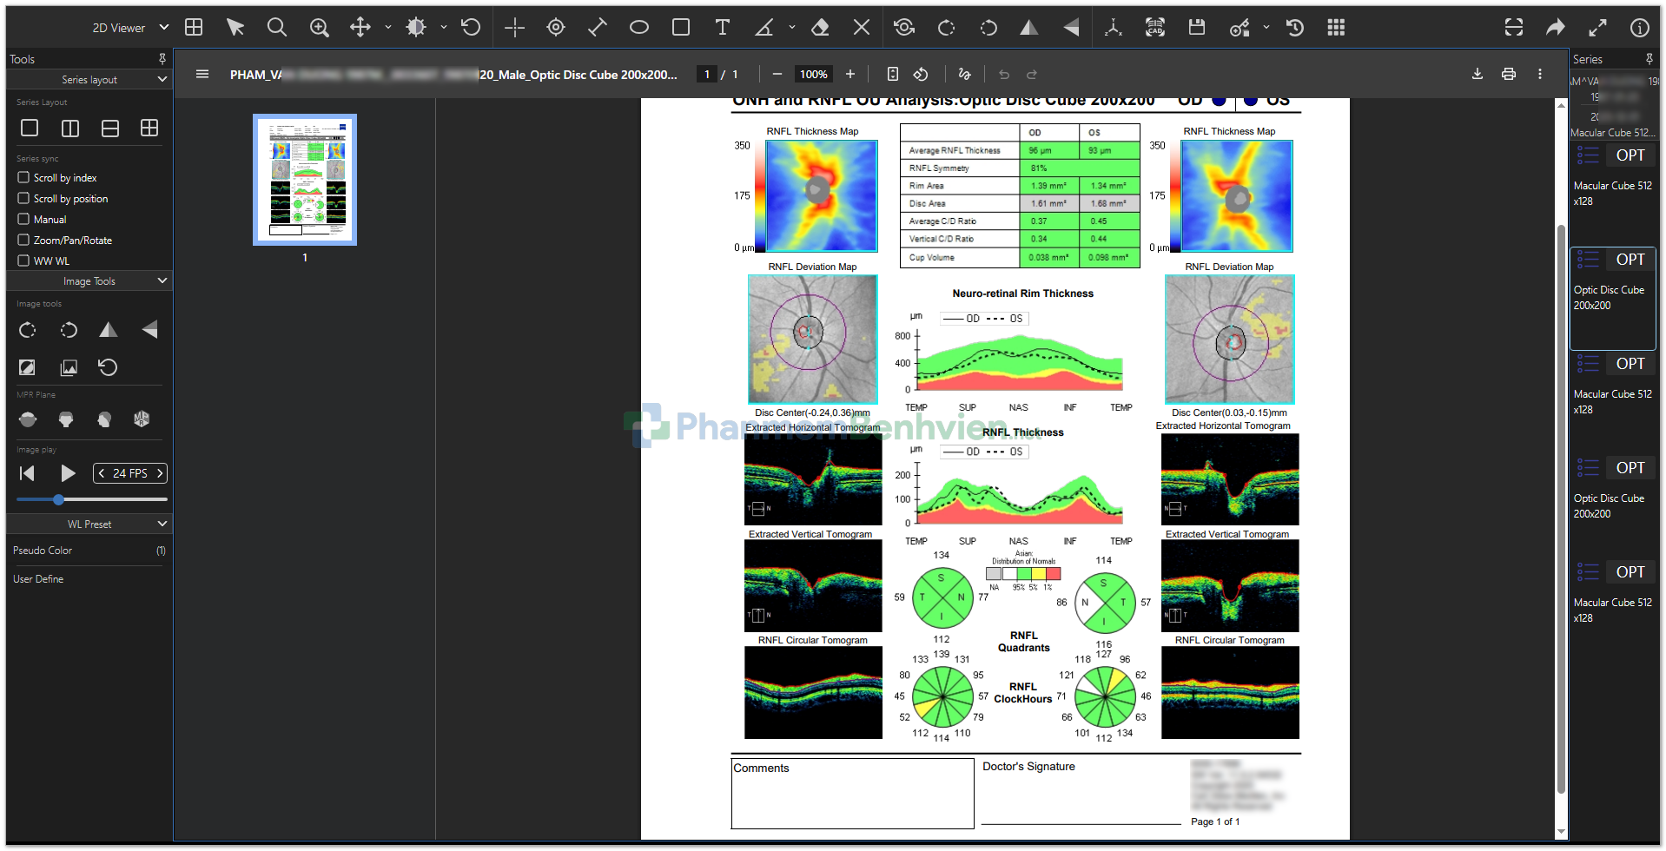Image resolution: width=1666 pixels, height=851 pixels.
Task: Print the PDF document
Action: click(1508, 75)
